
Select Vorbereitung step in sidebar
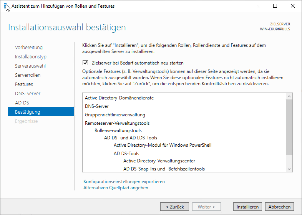click(29, 47)
